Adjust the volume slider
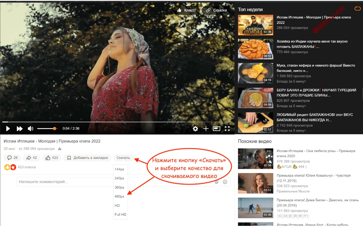The width and height of the screenshot is (363, 227). click(x=47, y=129)
